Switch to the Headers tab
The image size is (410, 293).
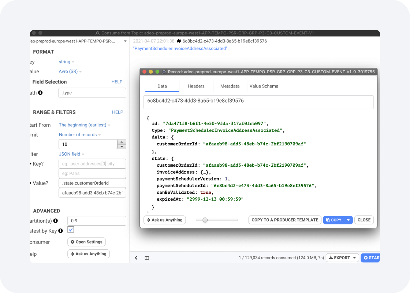pyautogui.click(x=196, y=86)
